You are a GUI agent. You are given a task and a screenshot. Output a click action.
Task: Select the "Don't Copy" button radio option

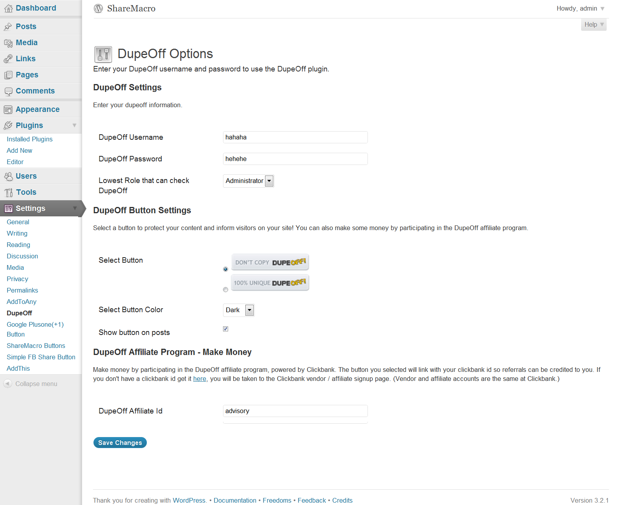pyautogui.click(x=225, y=269)
